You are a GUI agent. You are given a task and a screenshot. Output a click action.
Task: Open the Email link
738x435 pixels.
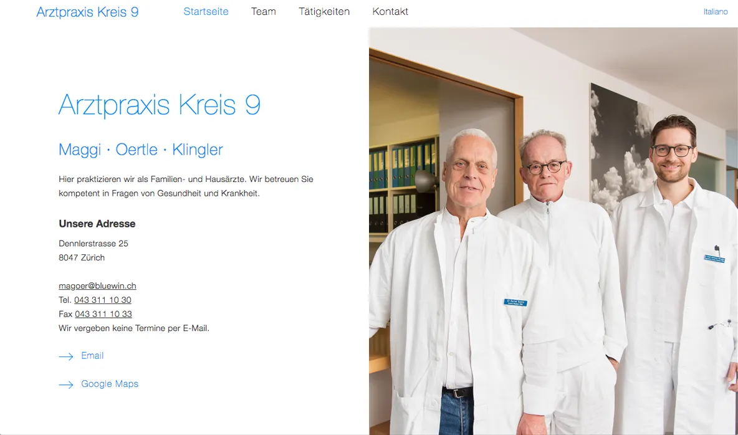(92, 356)
